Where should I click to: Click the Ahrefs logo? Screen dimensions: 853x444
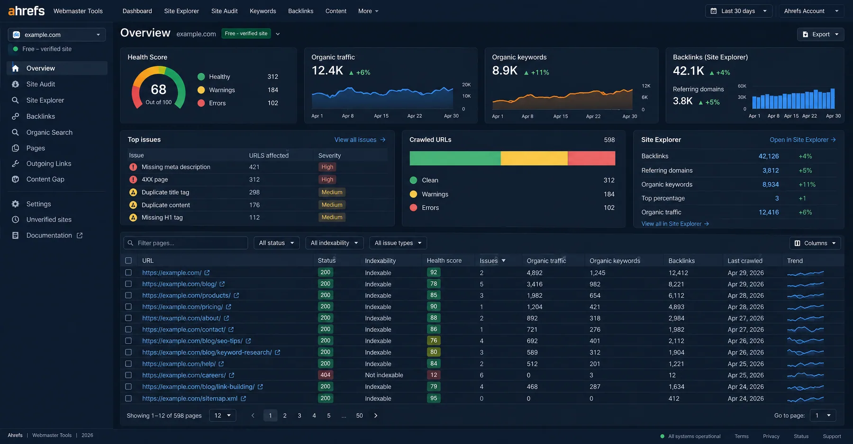(27, 11)
